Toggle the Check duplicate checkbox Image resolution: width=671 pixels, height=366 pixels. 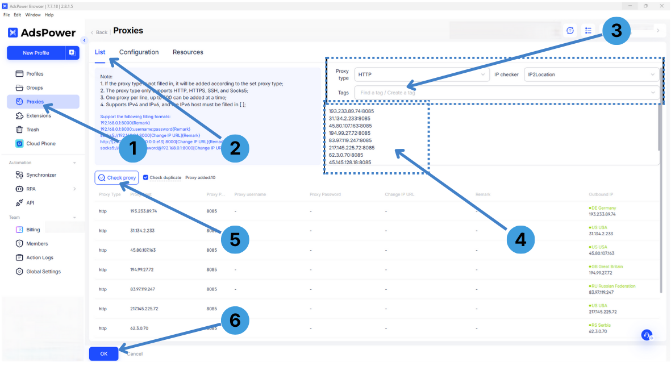click(x=145, y=177)
